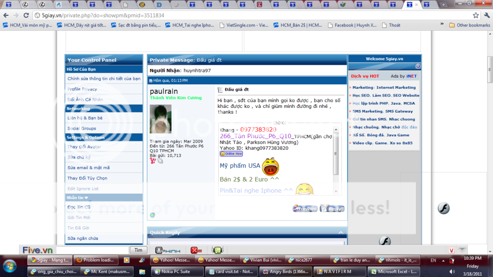Open Sửa chữ ký in control panel
Viewport: 493px width, 277px height.
(x=79, y=158)
